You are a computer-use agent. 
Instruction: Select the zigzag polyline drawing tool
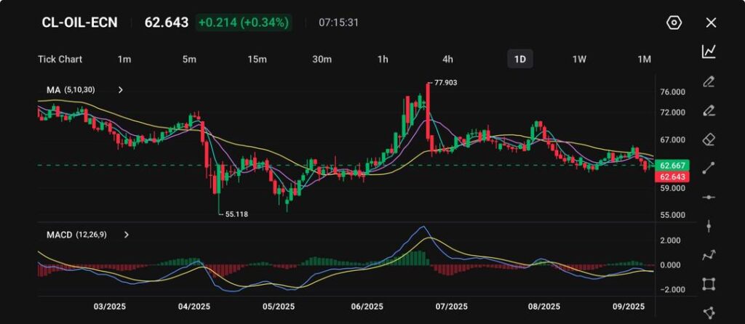point(709,255)
